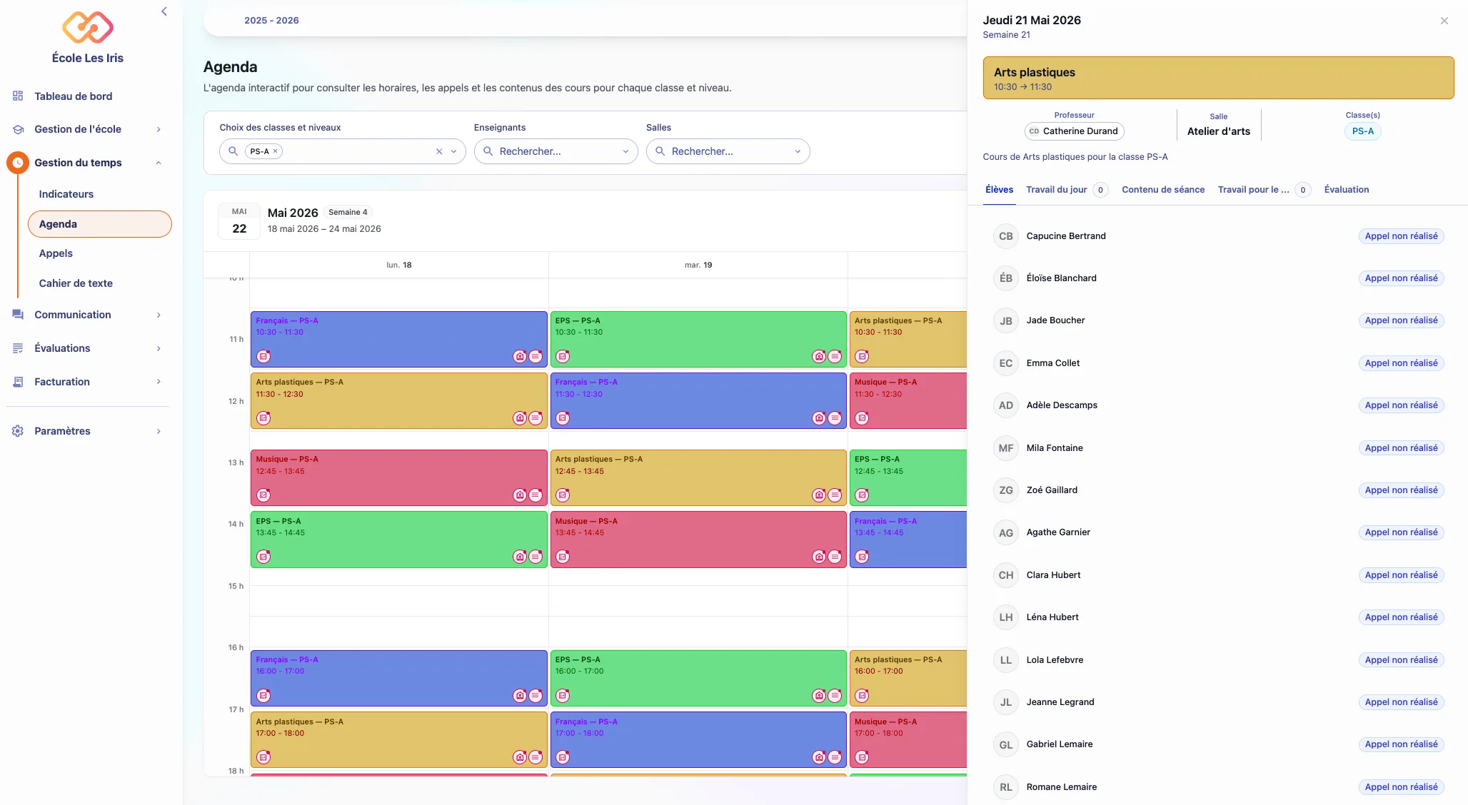
Task: Click the checklist icon on Tuesday EPS 10:30 event
Action: click(x=563, y=356)
